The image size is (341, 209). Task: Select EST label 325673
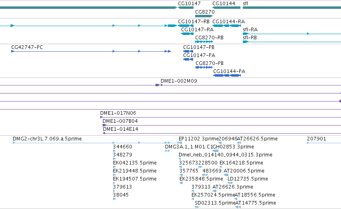(189, 163)
